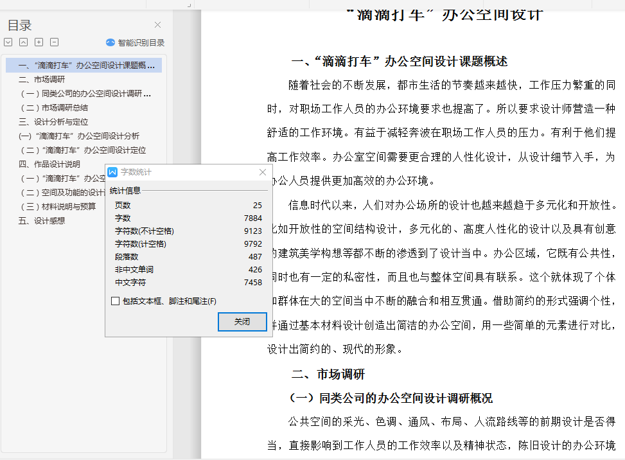Close the 目录 outline panel

pos(158,24)
